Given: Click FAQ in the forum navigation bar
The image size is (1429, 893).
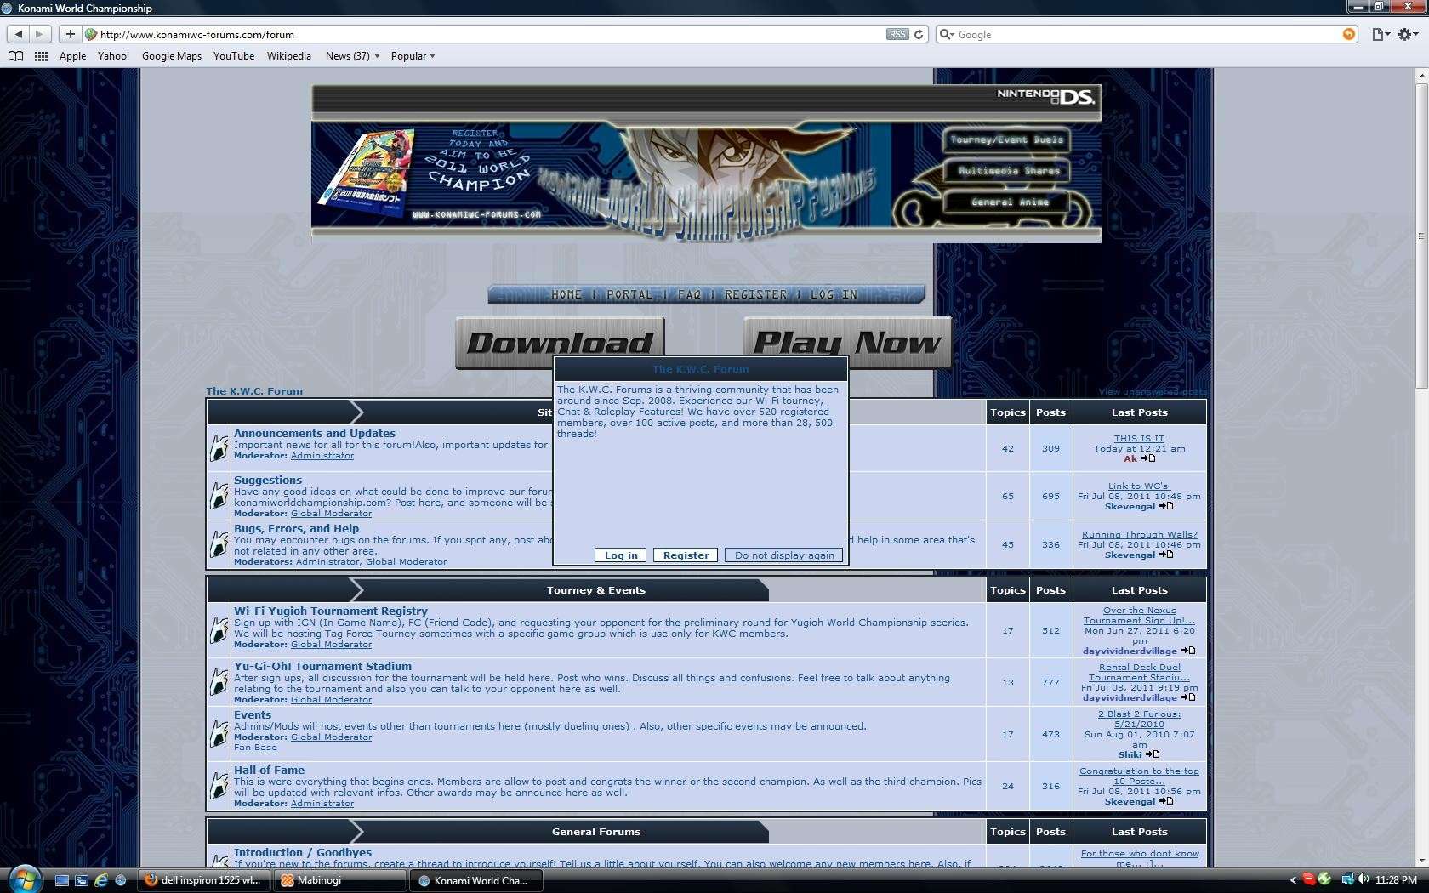Looking at the screenshot, I should coord(689,294).
